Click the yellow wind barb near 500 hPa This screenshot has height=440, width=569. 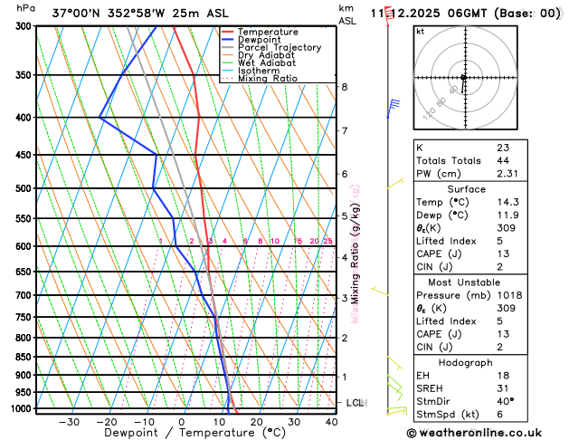point(395,183)
